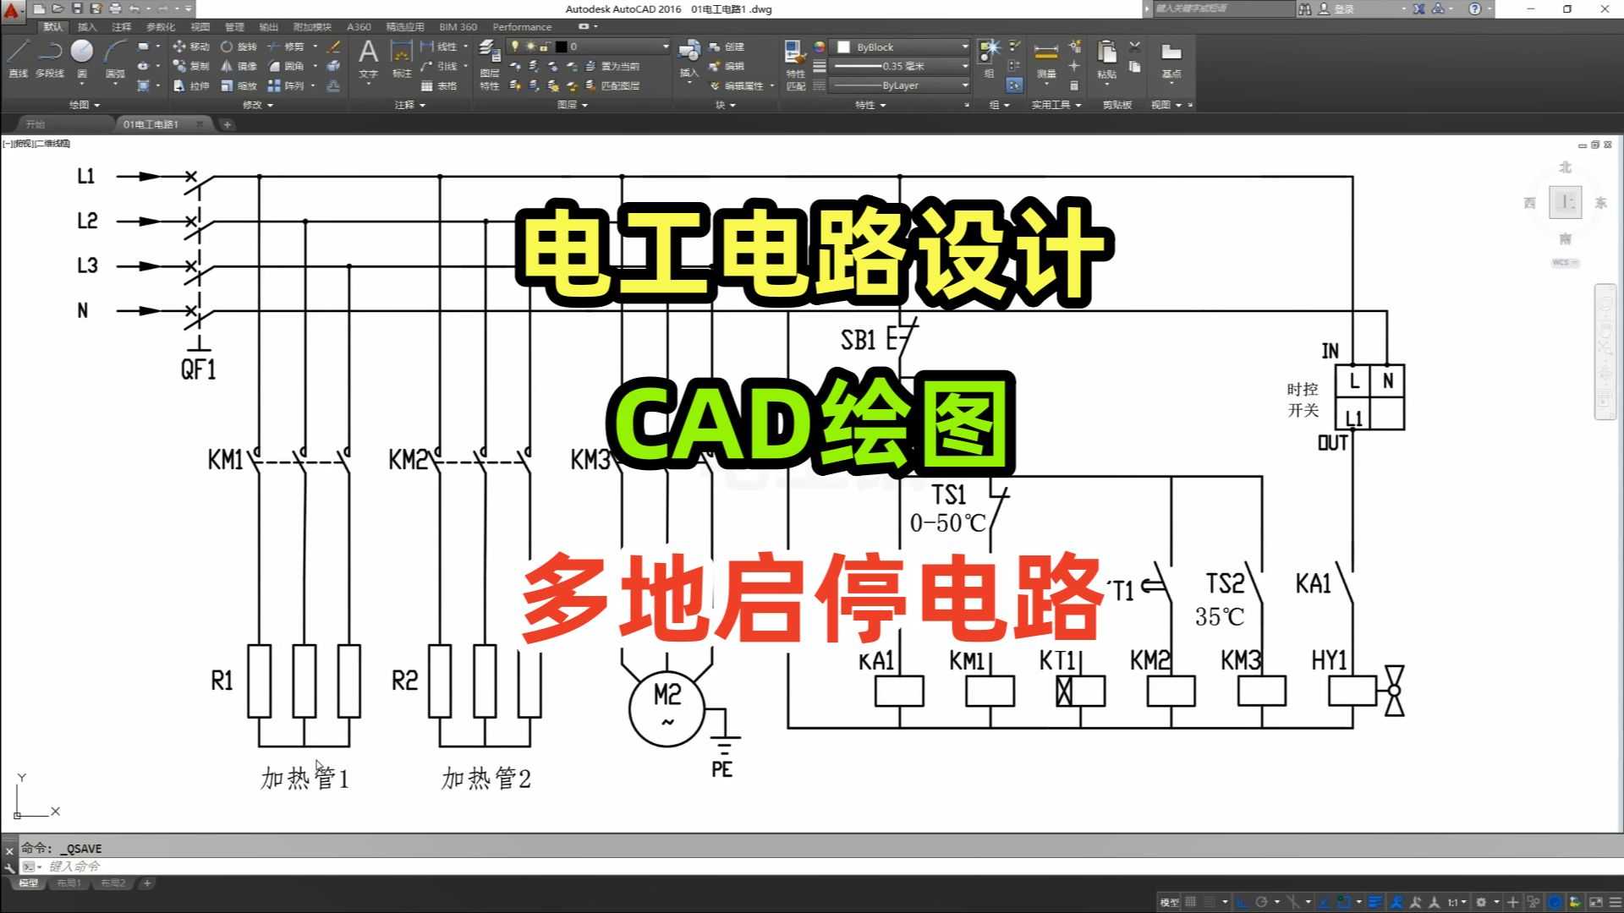Screen dimensions: 1624x913
Task: Click the Plot/Print icon in quick access toolbar
Action: click(x=115, y=8)
